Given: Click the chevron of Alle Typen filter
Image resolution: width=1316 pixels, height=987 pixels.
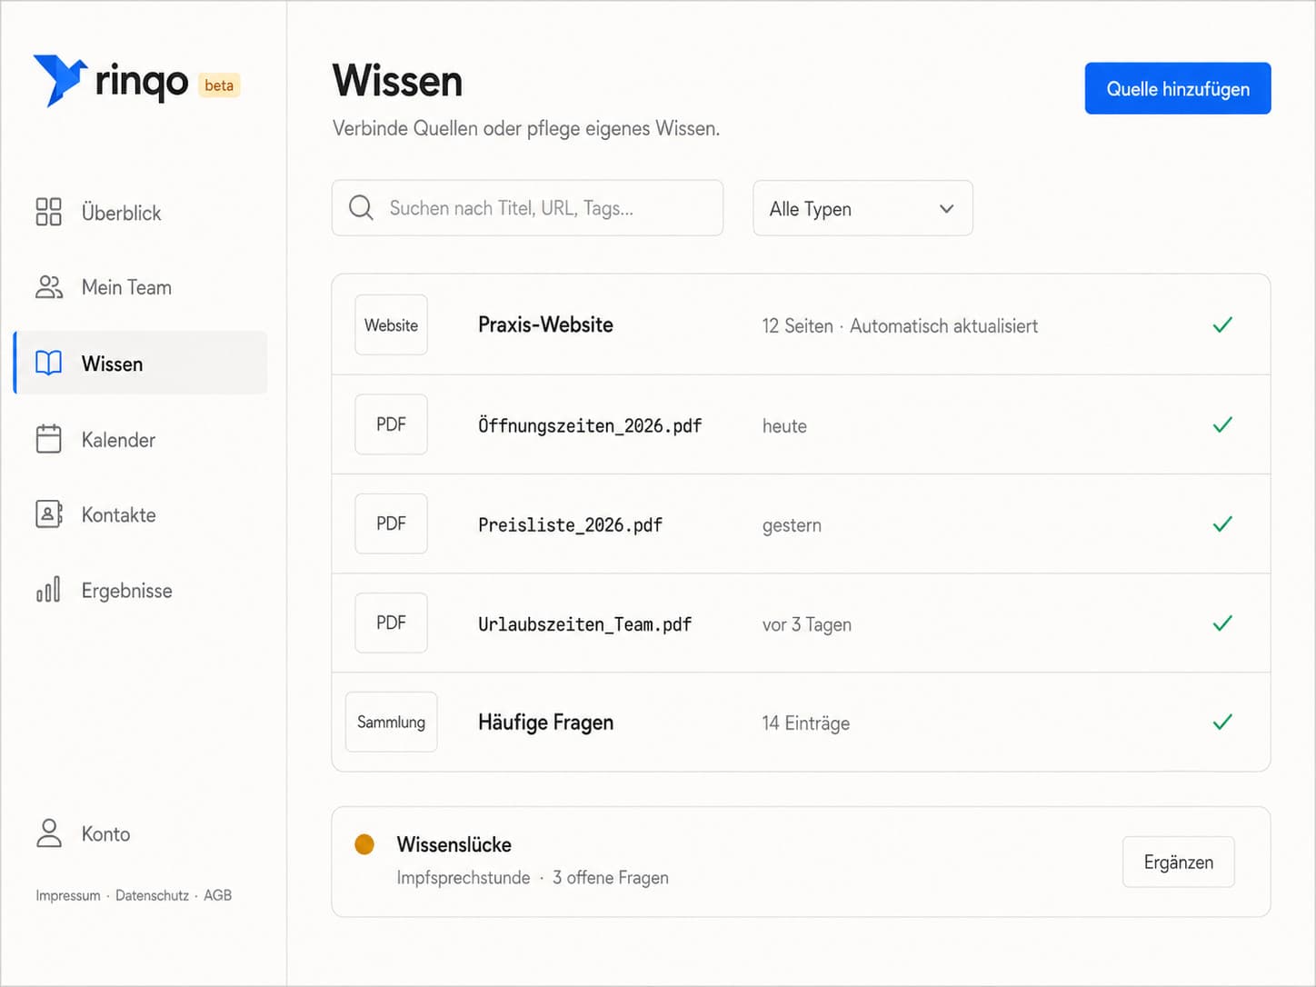Looking at the screenshot, I should pyautogui.click(x=946, y=208).
